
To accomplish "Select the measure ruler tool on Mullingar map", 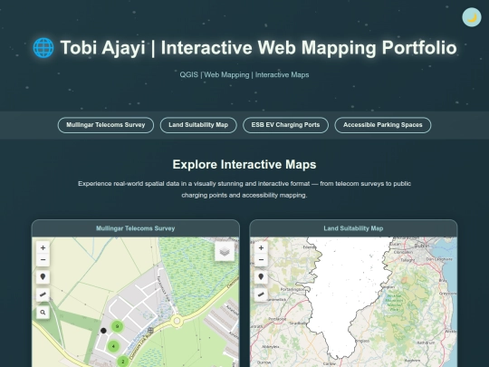I will coord(43,295).
